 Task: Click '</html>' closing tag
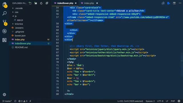pos(69,94)
